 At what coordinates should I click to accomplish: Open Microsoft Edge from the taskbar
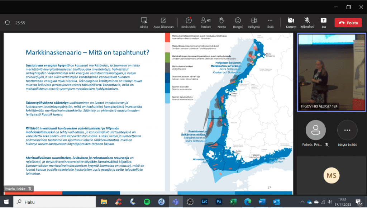click(248, 202)
